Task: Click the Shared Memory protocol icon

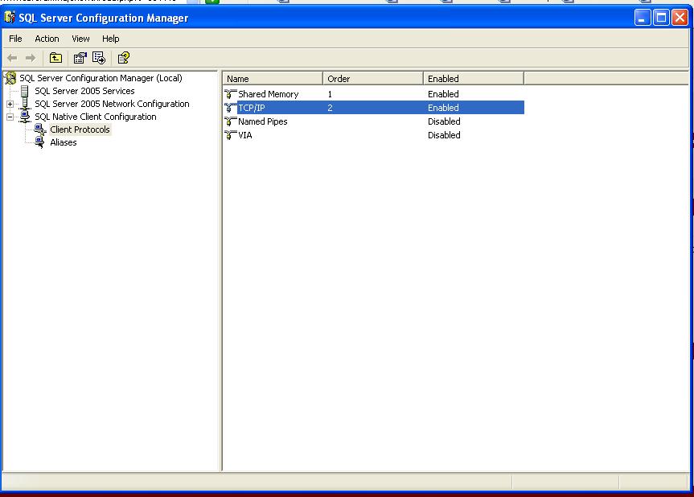Action: [230, 94]
